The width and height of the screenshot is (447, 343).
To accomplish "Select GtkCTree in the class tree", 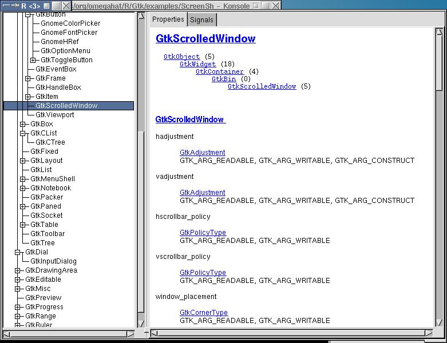I will (x=50, y=142).
